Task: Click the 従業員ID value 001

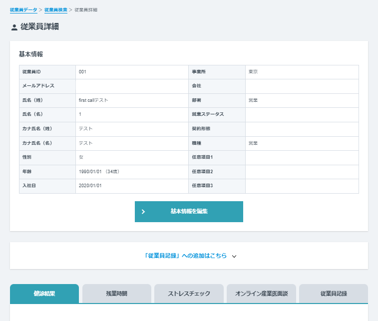Action: pyautogui.click(x=83, y=72)
